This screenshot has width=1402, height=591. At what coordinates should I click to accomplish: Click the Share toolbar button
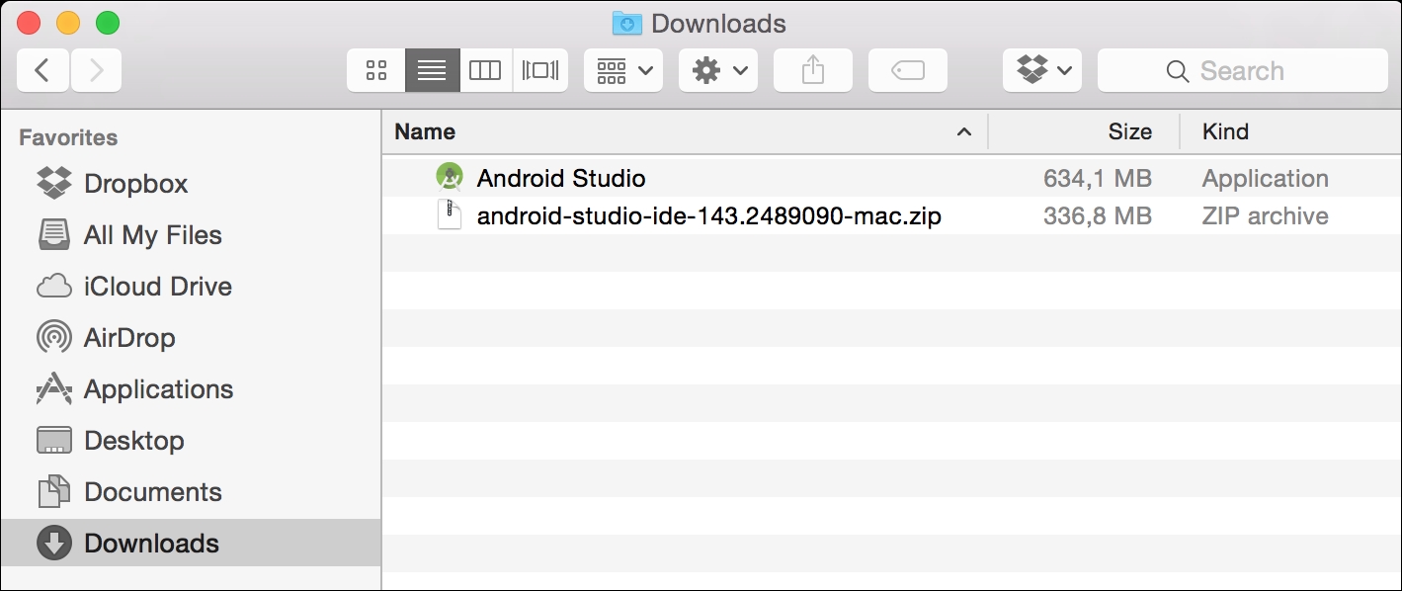click(x=812, y=70)
